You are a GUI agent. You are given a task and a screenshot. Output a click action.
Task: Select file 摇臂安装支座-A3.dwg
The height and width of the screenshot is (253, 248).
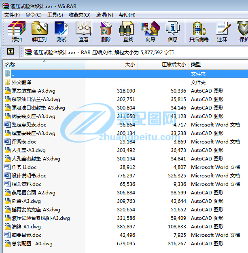pos(36,210)
